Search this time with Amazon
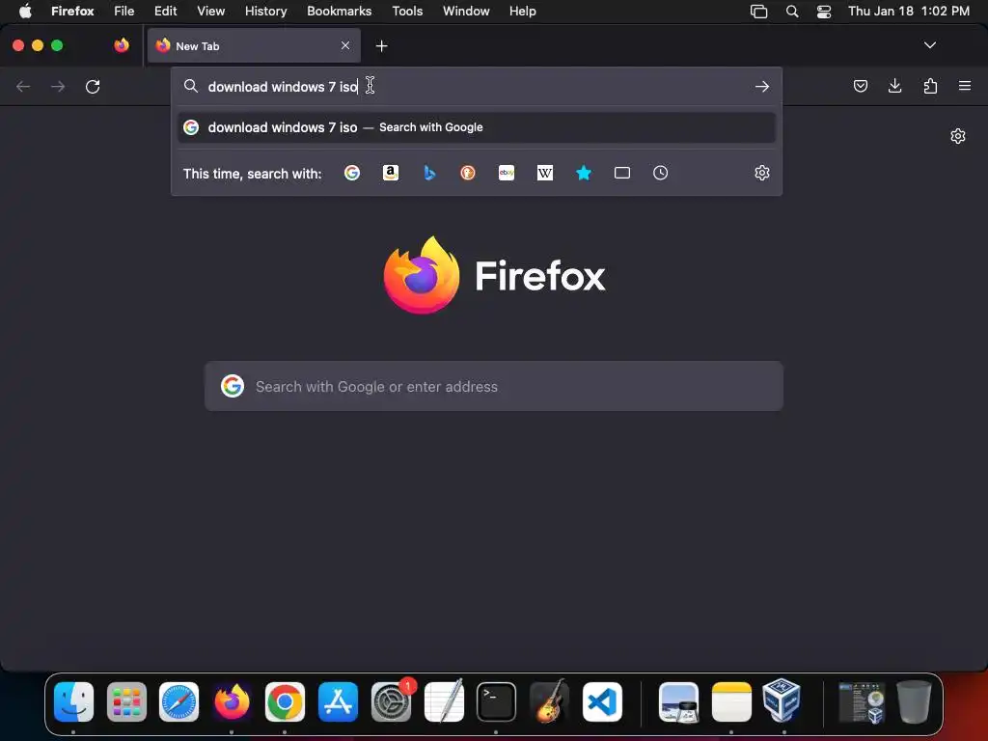 pyautogui.click(x=391, y=173)
